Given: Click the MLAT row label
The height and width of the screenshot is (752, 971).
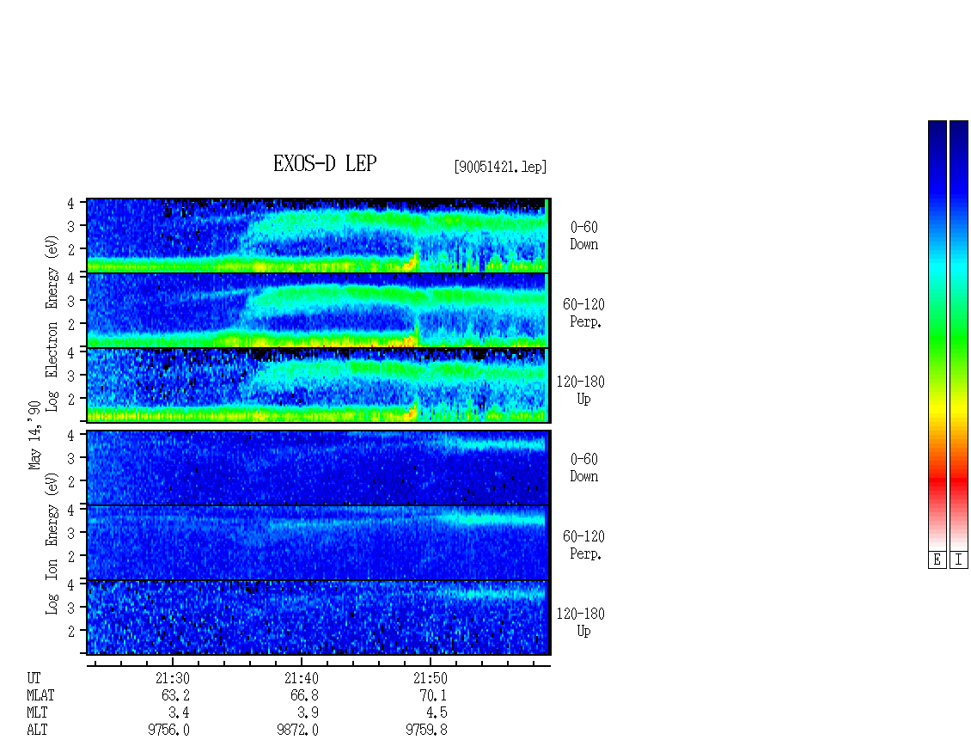Looking at the screenshot, I should coord(40,695).
